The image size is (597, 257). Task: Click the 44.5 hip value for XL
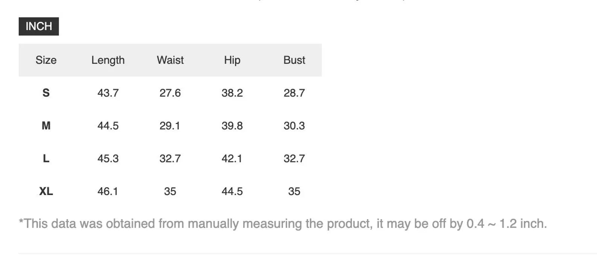[x=232, y=191]
